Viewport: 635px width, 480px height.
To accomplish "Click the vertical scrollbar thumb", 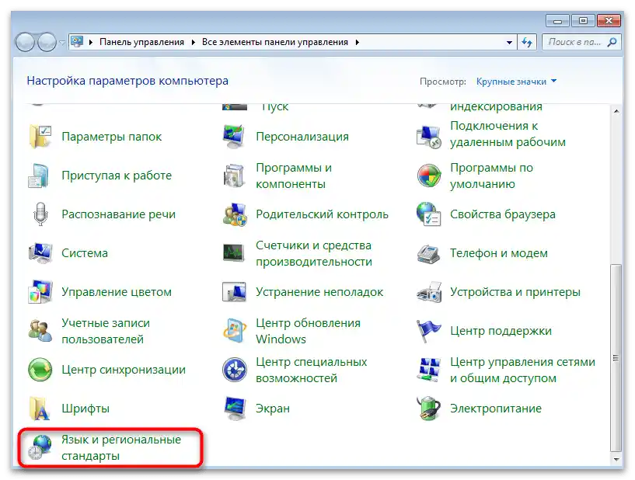I will tap(616, 358).
